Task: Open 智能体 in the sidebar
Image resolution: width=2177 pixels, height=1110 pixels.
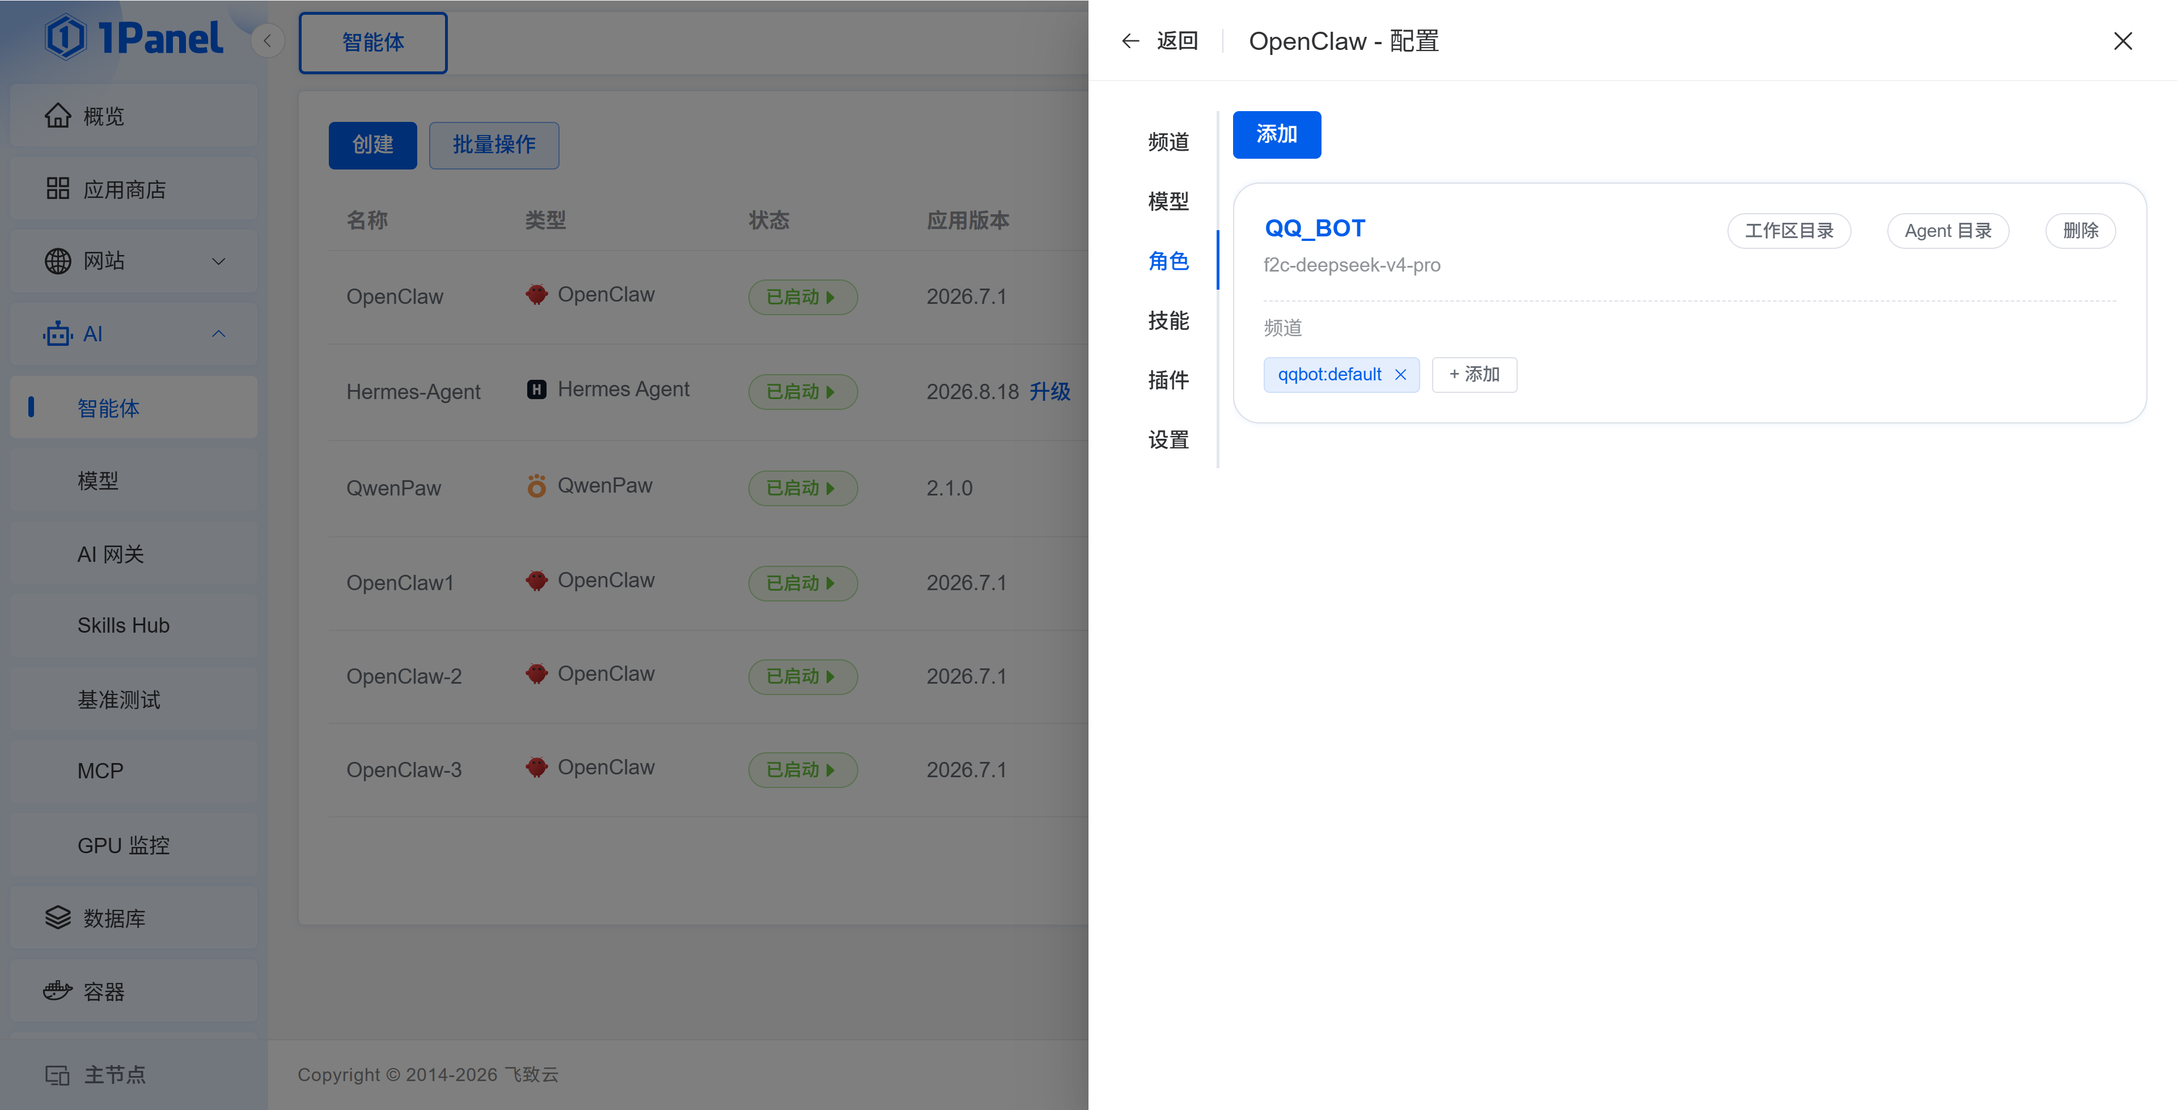Action: pyautogui.click(x=134, y=408)
